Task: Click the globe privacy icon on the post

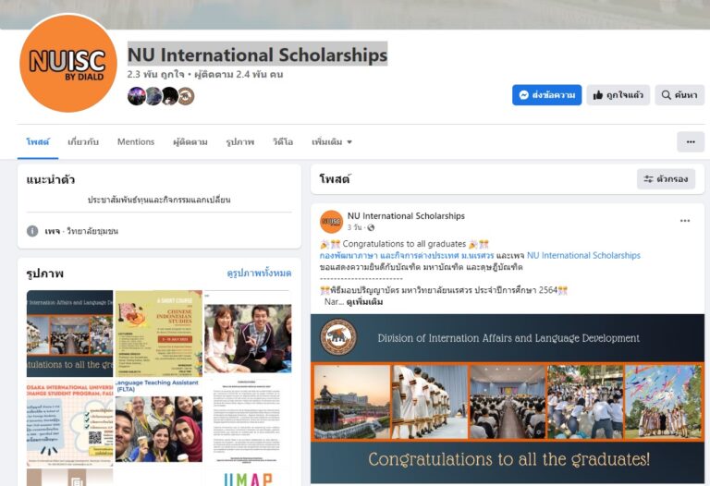Action: tap(371, 227)
